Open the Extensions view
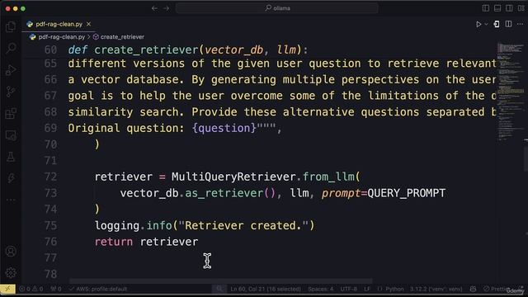The height and width of the screenshot is (297, 528). [11, 114]
